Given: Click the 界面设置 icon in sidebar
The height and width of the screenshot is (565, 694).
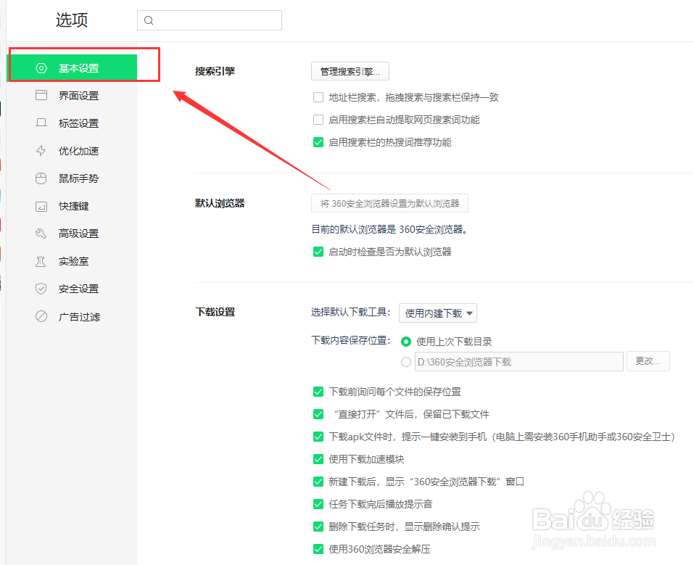Looking at the screenshot, I should coord(42,94).
